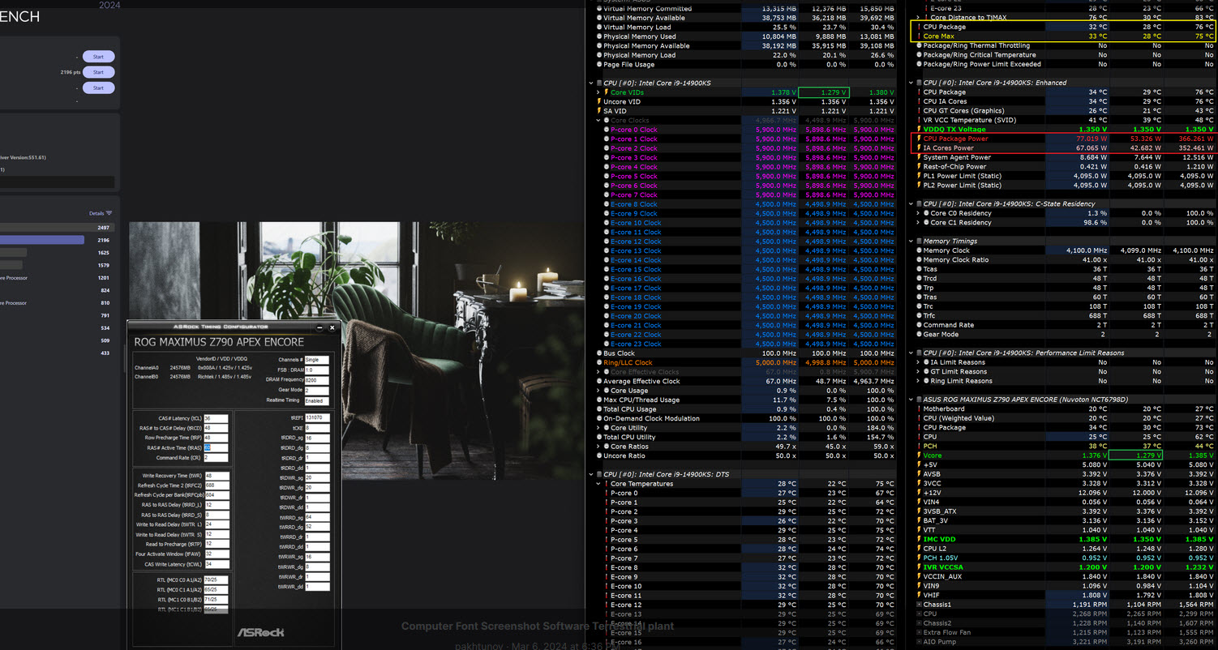Expand the Core VIDs row
This screenshot has width=1218, height=650.
tap(598, 92)
